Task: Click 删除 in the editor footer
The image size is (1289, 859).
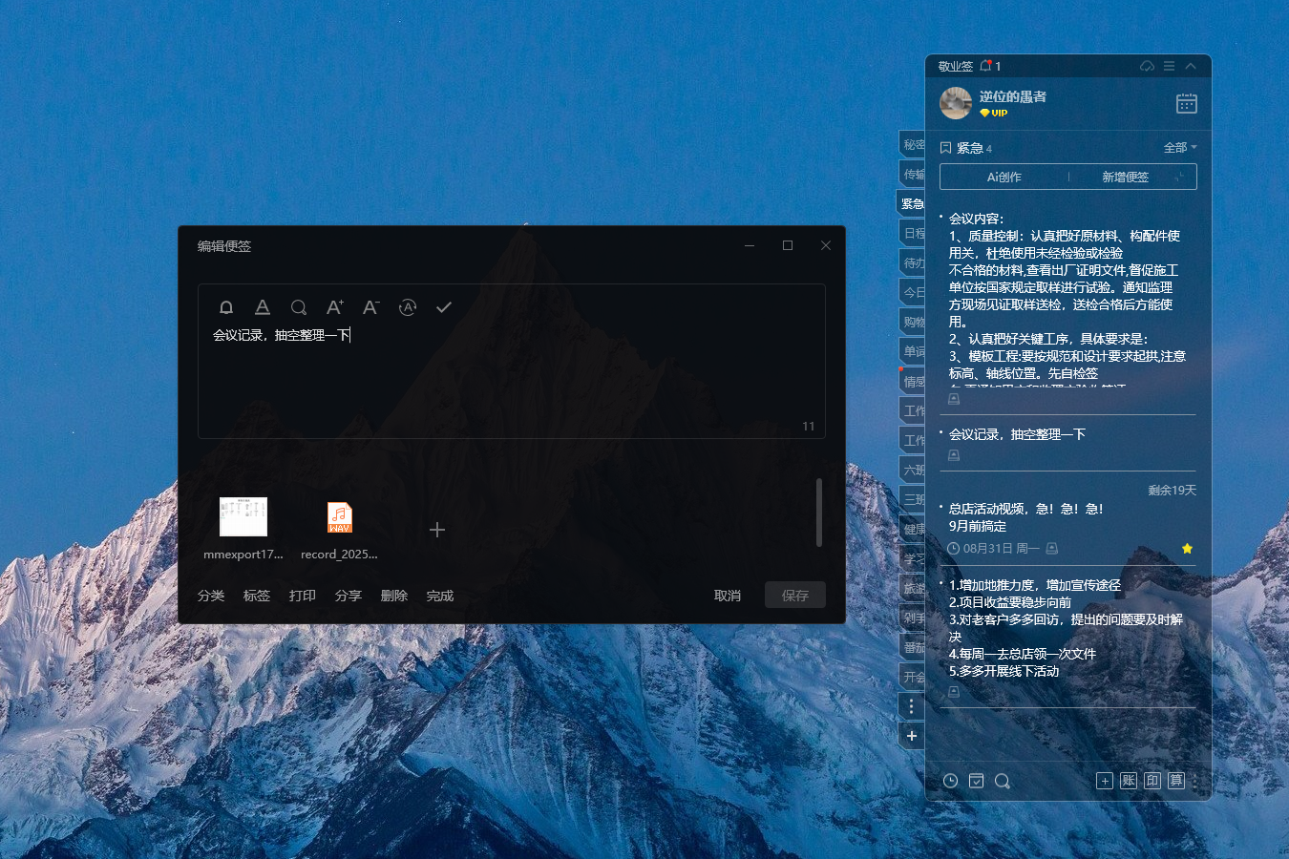Action: [394, 596]
